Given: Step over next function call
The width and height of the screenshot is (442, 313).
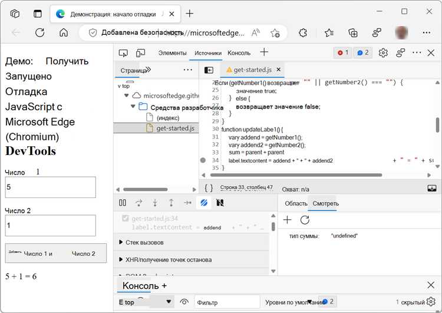Looking at the screenshot, I should [x=138, y=203].
